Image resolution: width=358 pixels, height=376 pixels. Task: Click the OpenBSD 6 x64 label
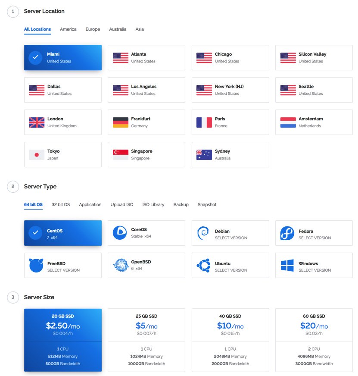(137, 269)
